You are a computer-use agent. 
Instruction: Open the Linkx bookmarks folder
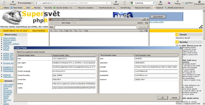(27, 8)
